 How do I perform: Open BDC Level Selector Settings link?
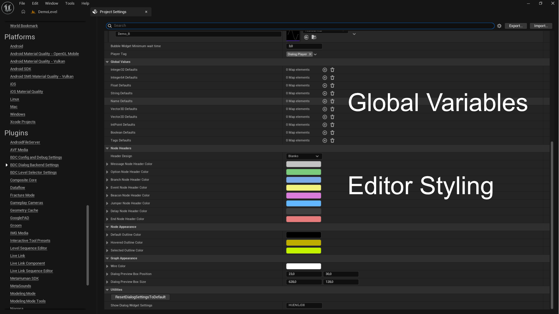33,172
